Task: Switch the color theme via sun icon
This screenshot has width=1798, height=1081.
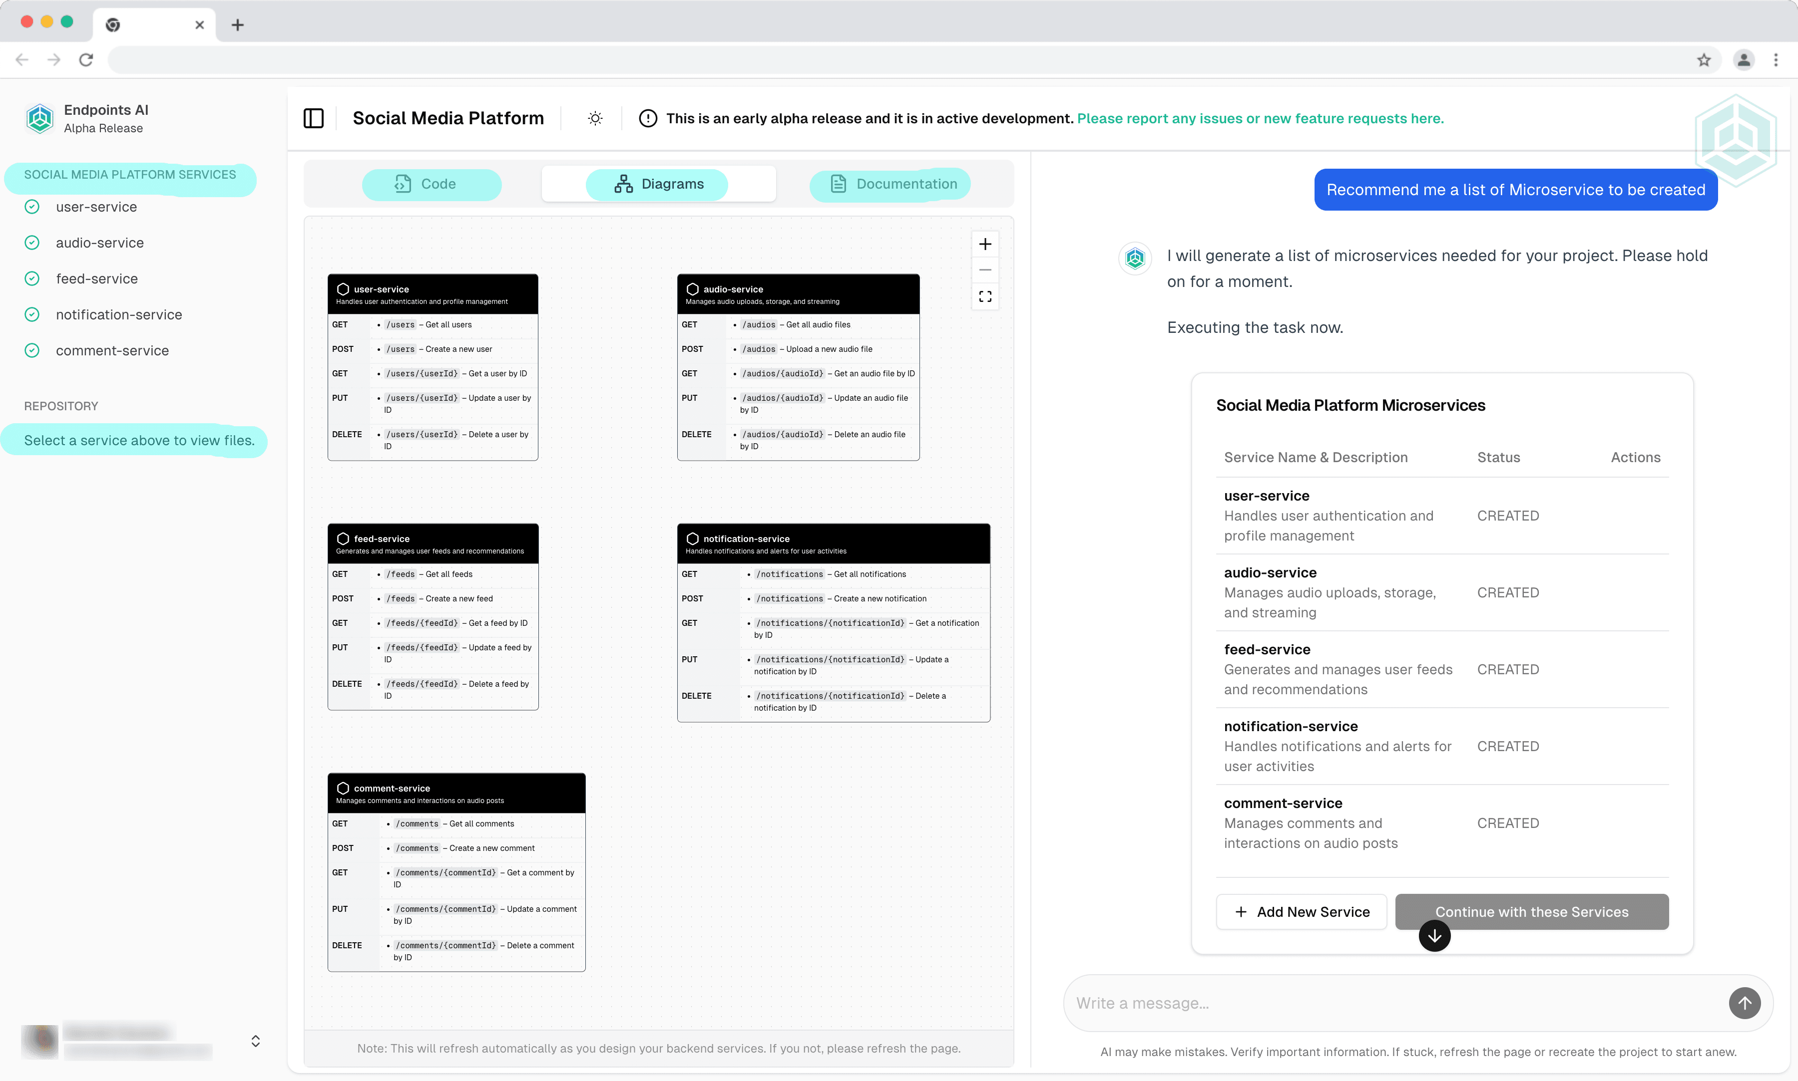Action: tap(595, 118)
